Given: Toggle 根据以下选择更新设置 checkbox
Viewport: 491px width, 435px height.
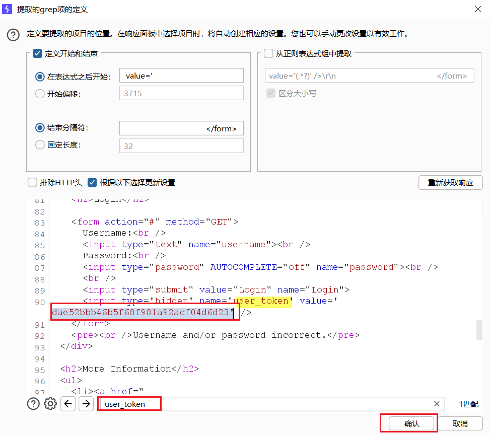Looking at the screenshot, I should point(92,182).
